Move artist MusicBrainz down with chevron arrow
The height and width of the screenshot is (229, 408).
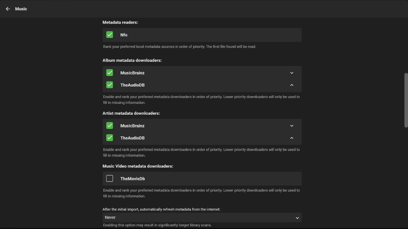click(292, 126)
